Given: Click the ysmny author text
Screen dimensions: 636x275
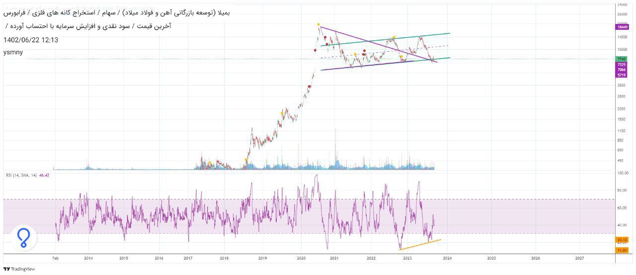Looking at the screenshot, I should [13, 52].
